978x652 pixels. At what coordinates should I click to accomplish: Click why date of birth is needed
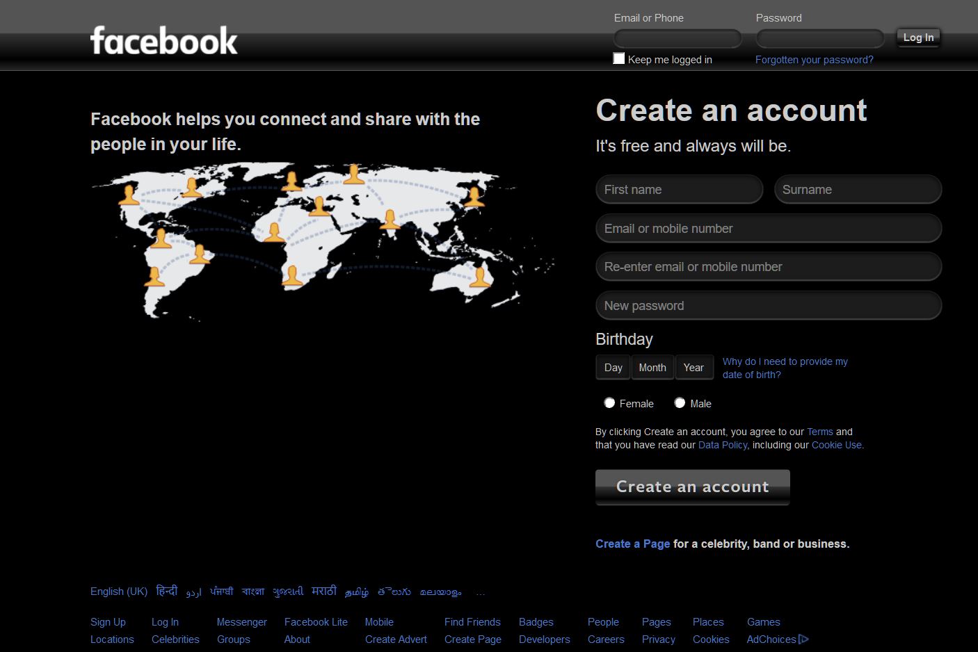(784, 368)
